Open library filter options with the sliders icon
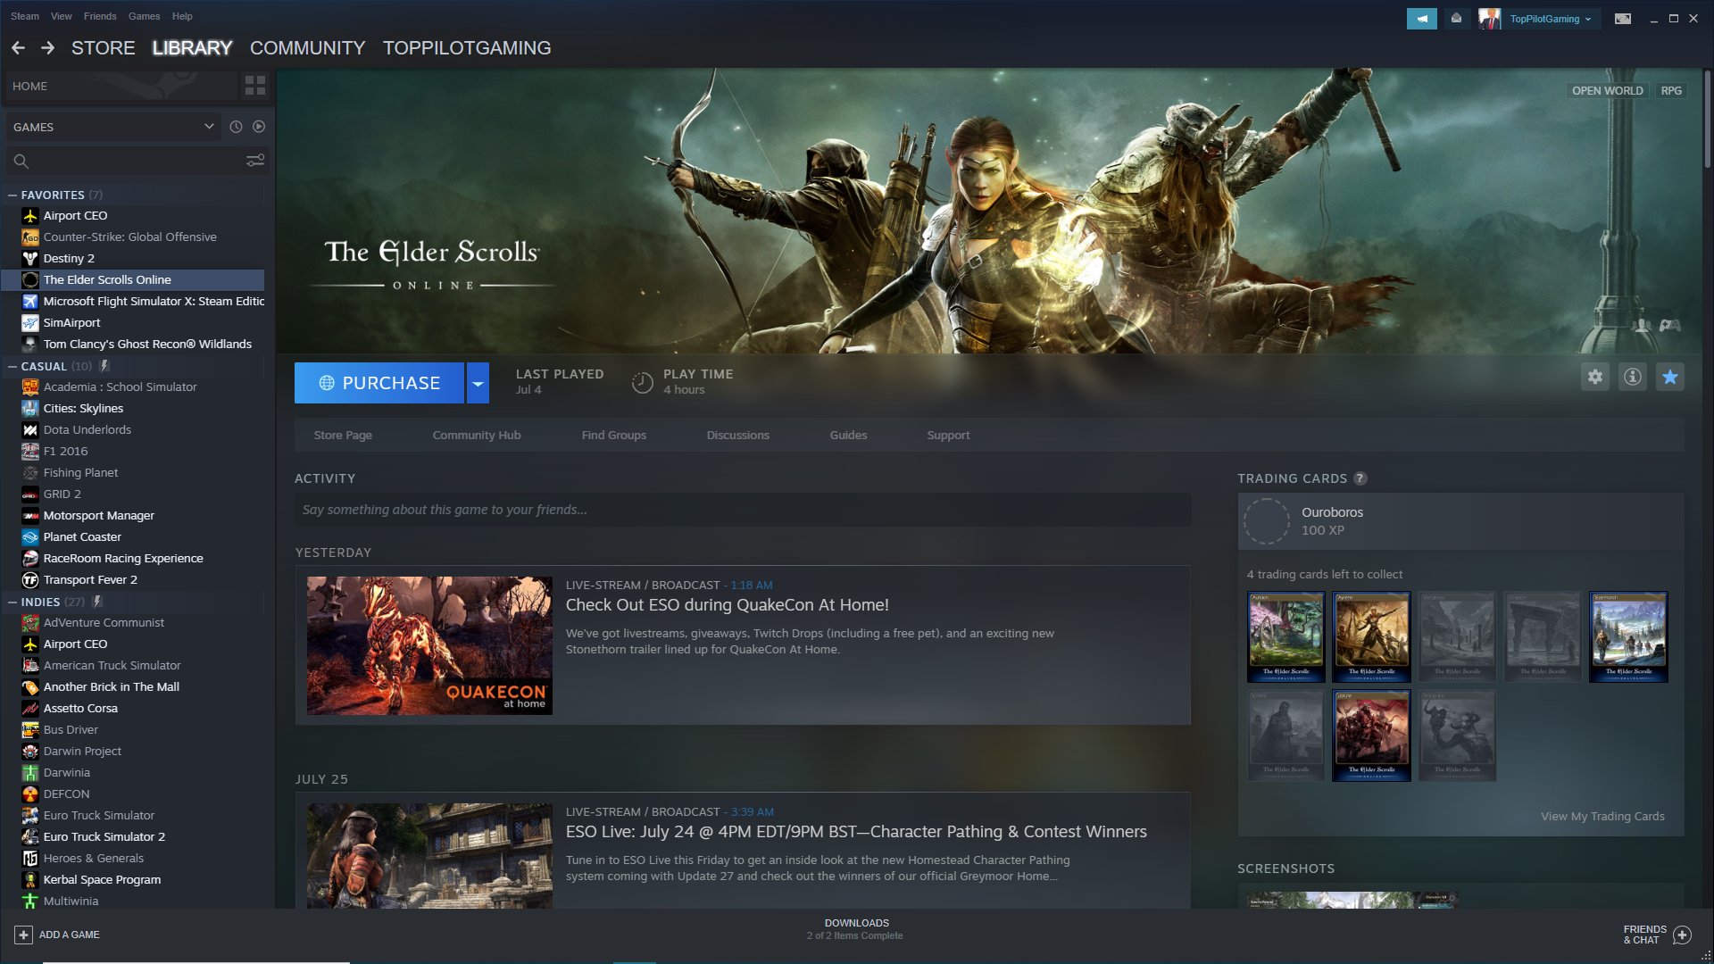Screen dimensions: 1714x964 click(x=255, y=161)
